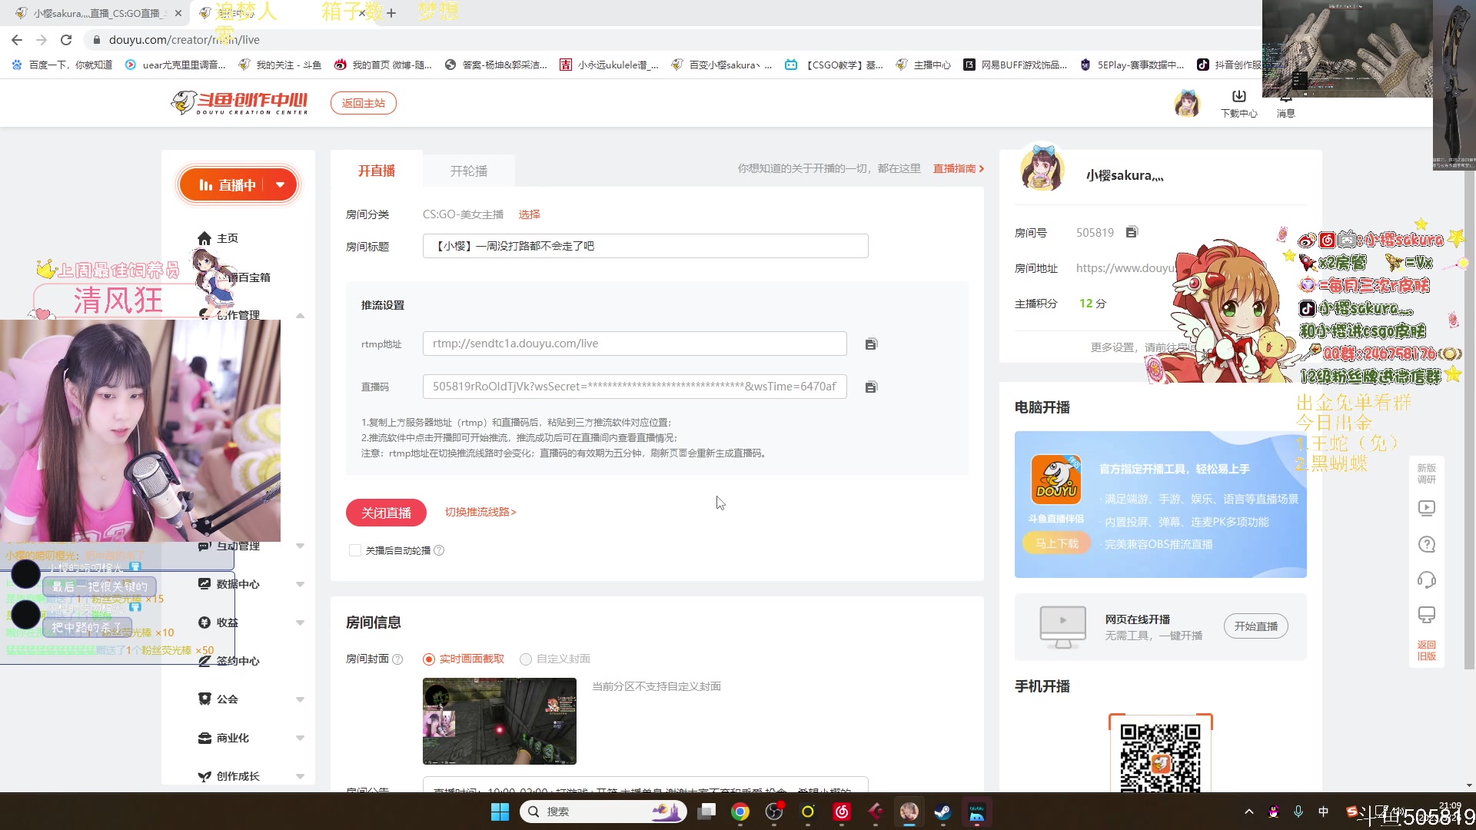Viewport: 1476px width, 830px height.
Task: Launch Chrome from the taskbar
Action: [740, 812]
